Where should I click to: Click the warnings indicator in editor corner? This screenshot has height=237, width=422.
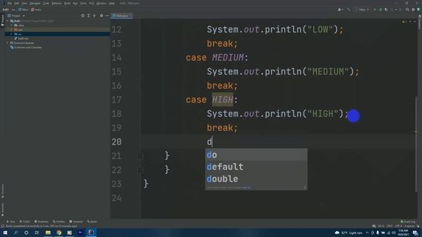coord(404,22)
